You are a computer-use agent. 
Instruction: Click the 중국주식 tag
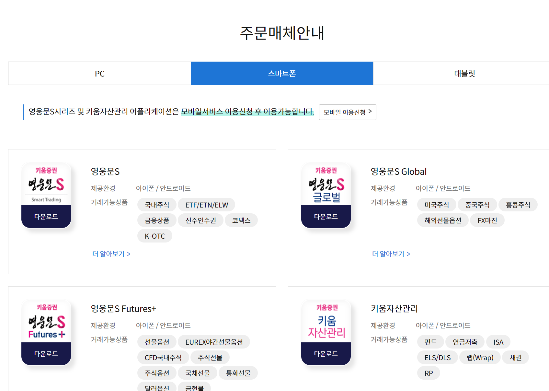pos(477,205)
